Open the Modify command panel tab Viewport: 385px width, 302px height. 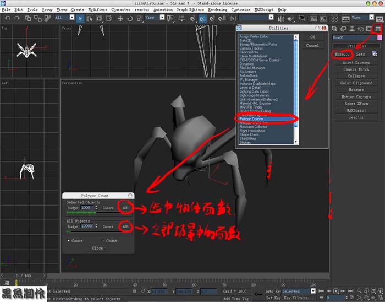coord(343,29)
